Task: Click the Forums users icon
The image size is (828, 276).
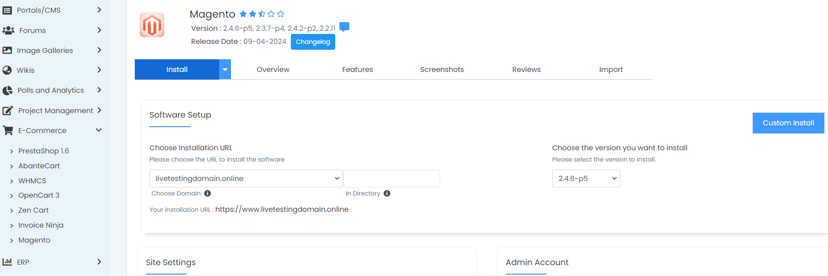Action: click(x=8, y=30)
